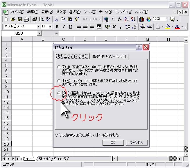Sort ascending with the A-Z icon
The image size is (190, 168).
click(127, 19)
